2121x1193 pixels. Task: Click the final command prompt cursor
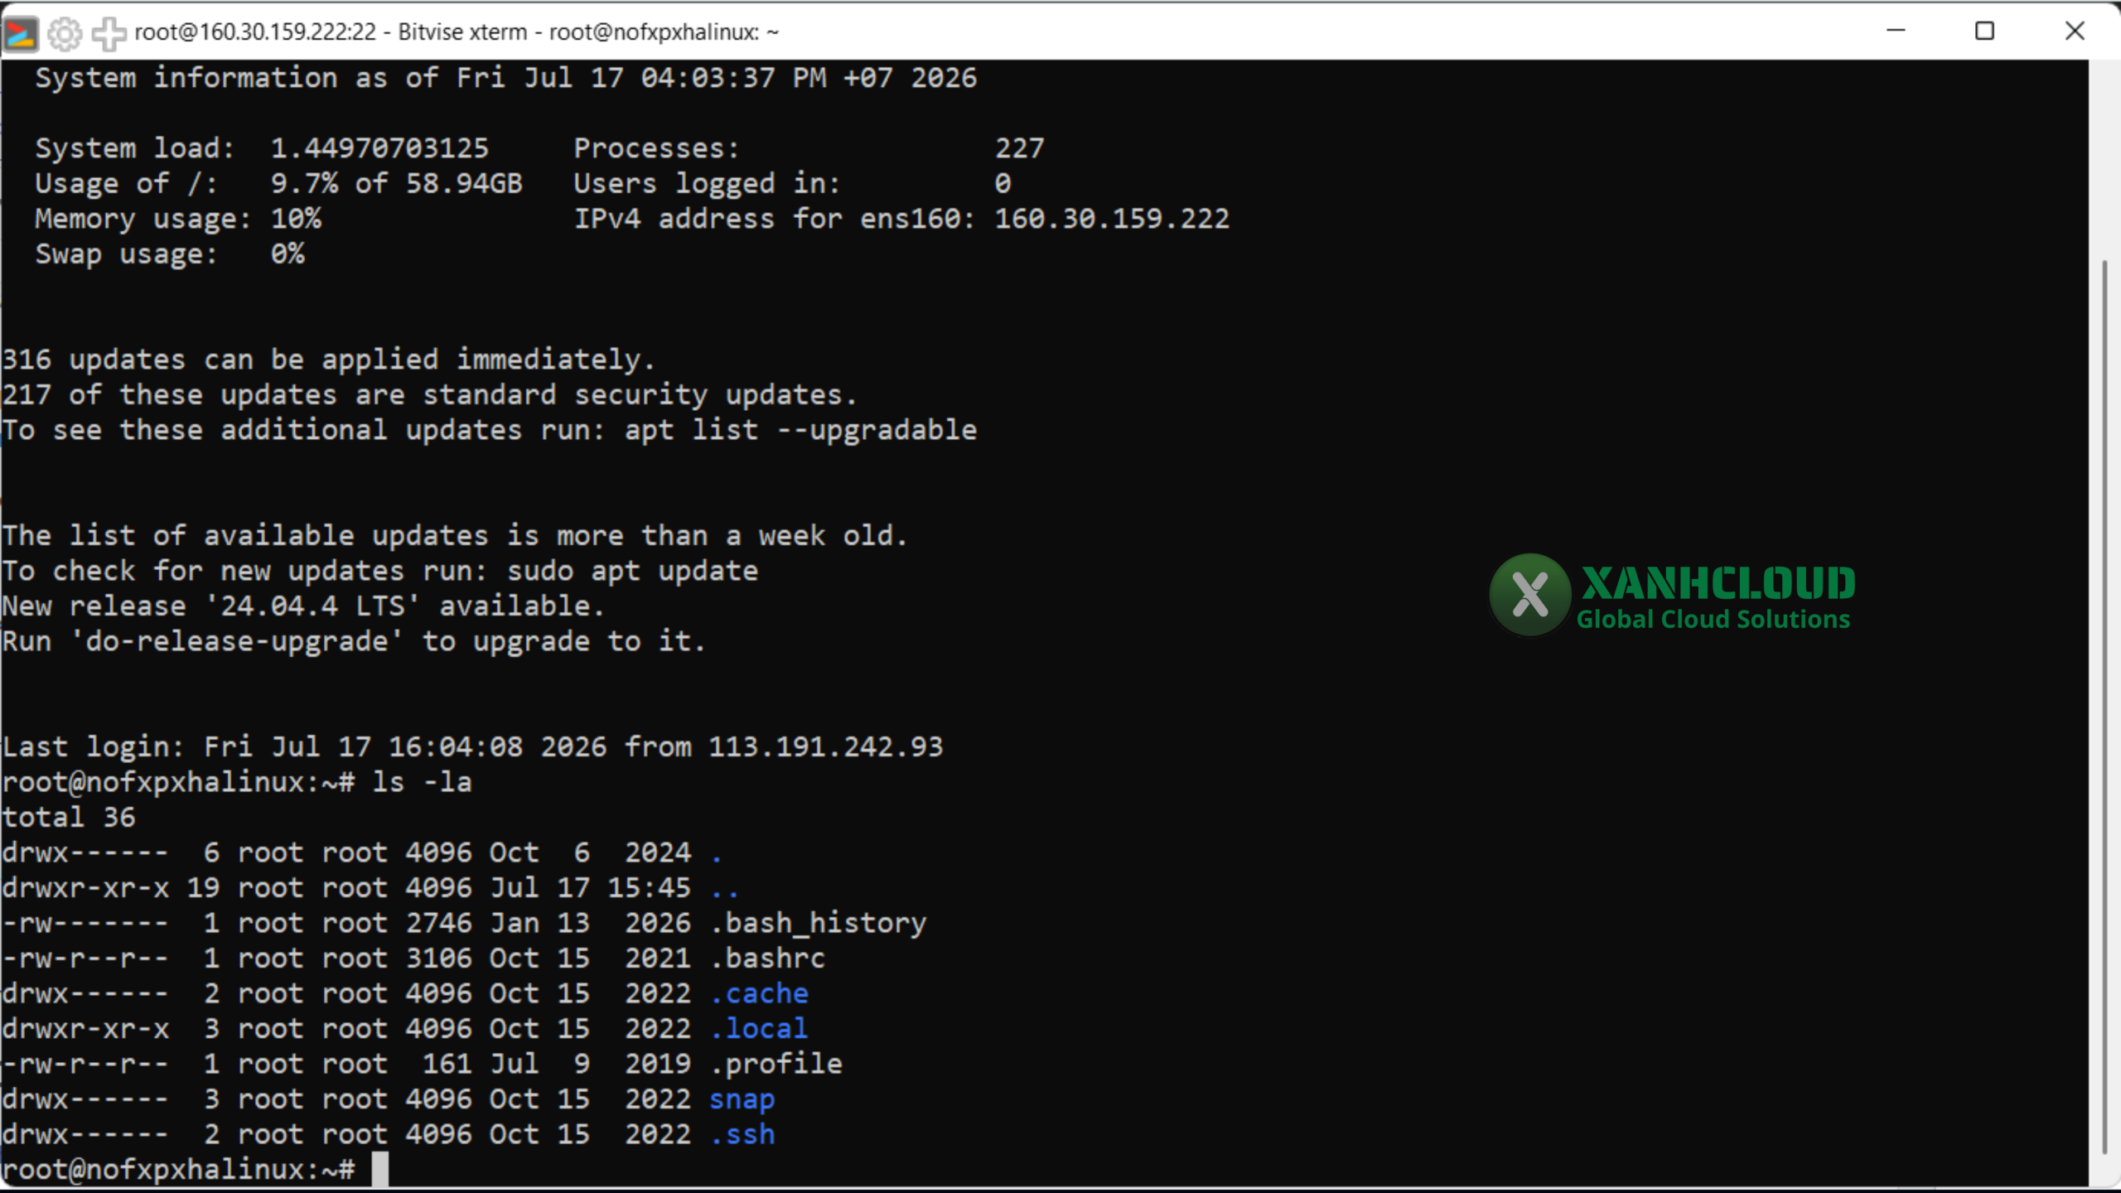[x=380, y=1170]
